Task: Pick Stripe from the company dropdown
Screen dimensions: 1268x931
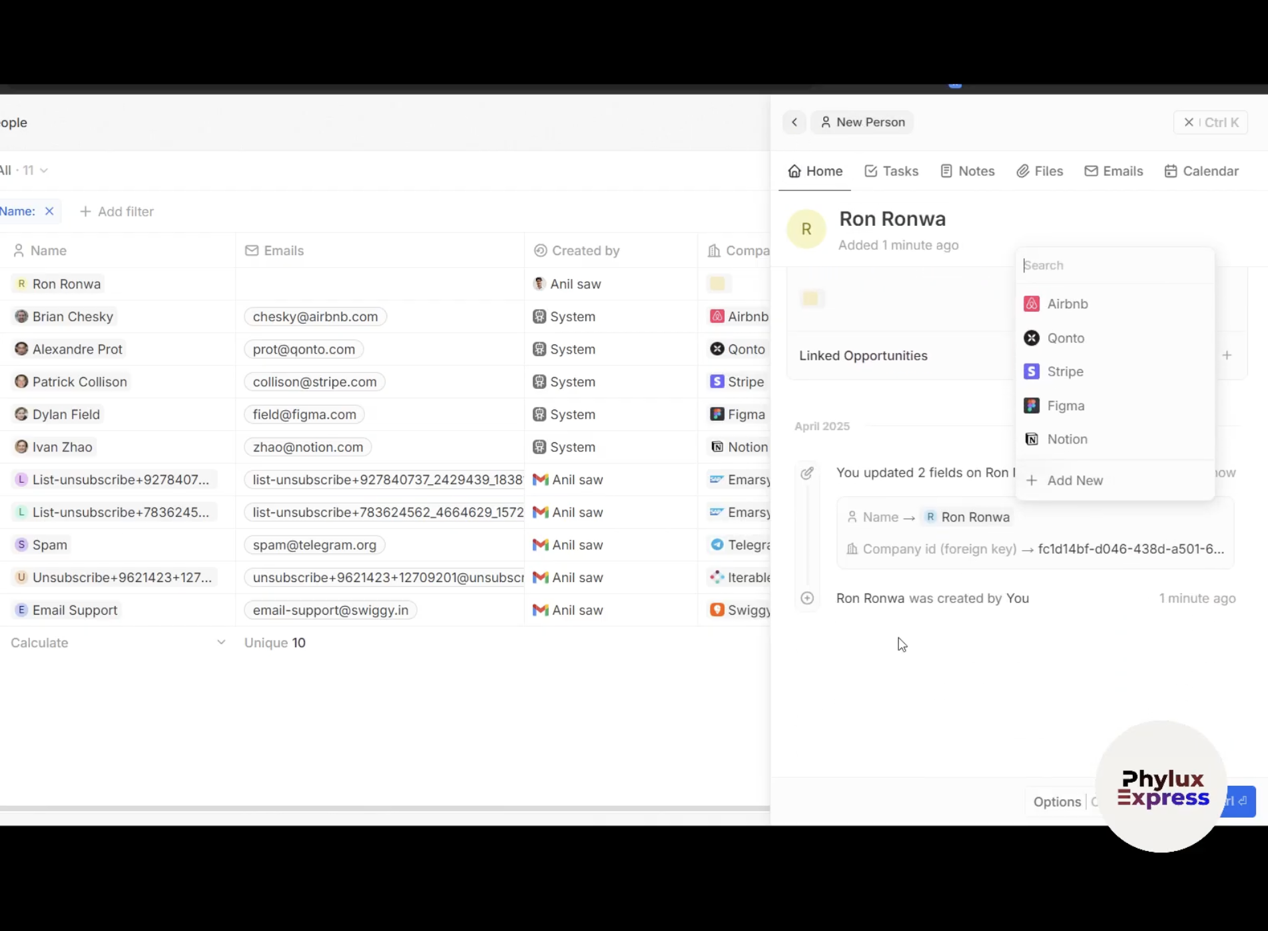Action: coord(1115,372)
